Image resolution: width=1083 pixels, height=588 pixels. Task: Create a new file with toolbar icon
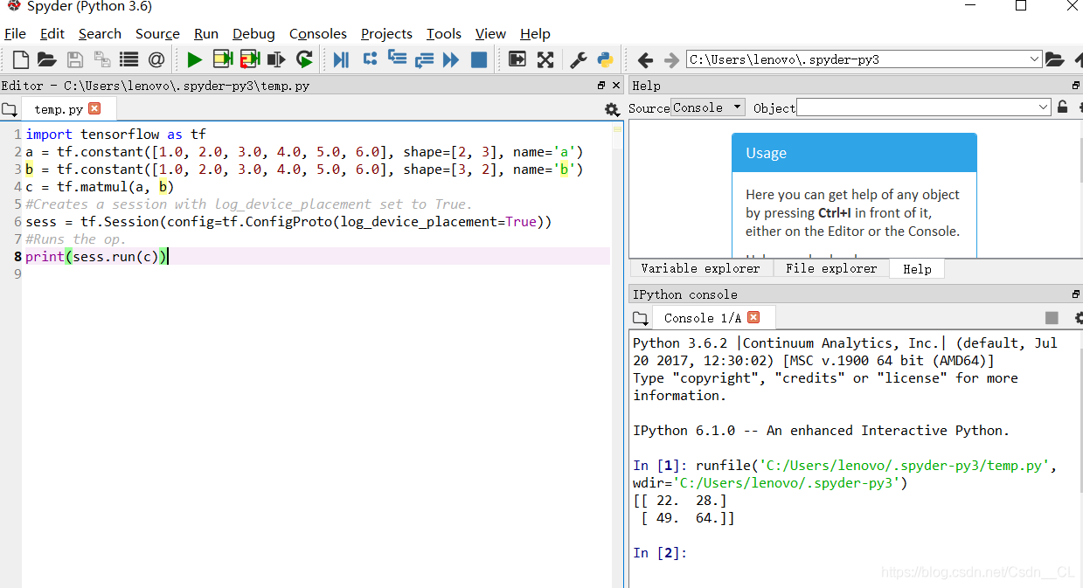(x=20, y=59)
